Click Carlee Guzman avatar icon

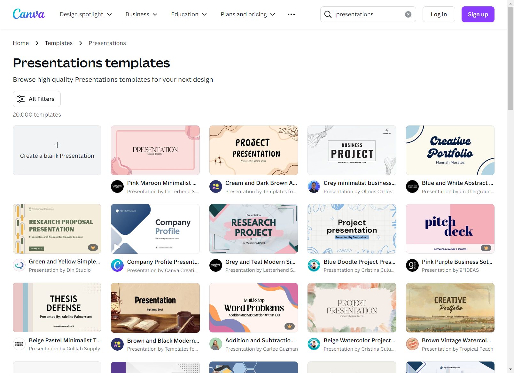pos(216,344)
